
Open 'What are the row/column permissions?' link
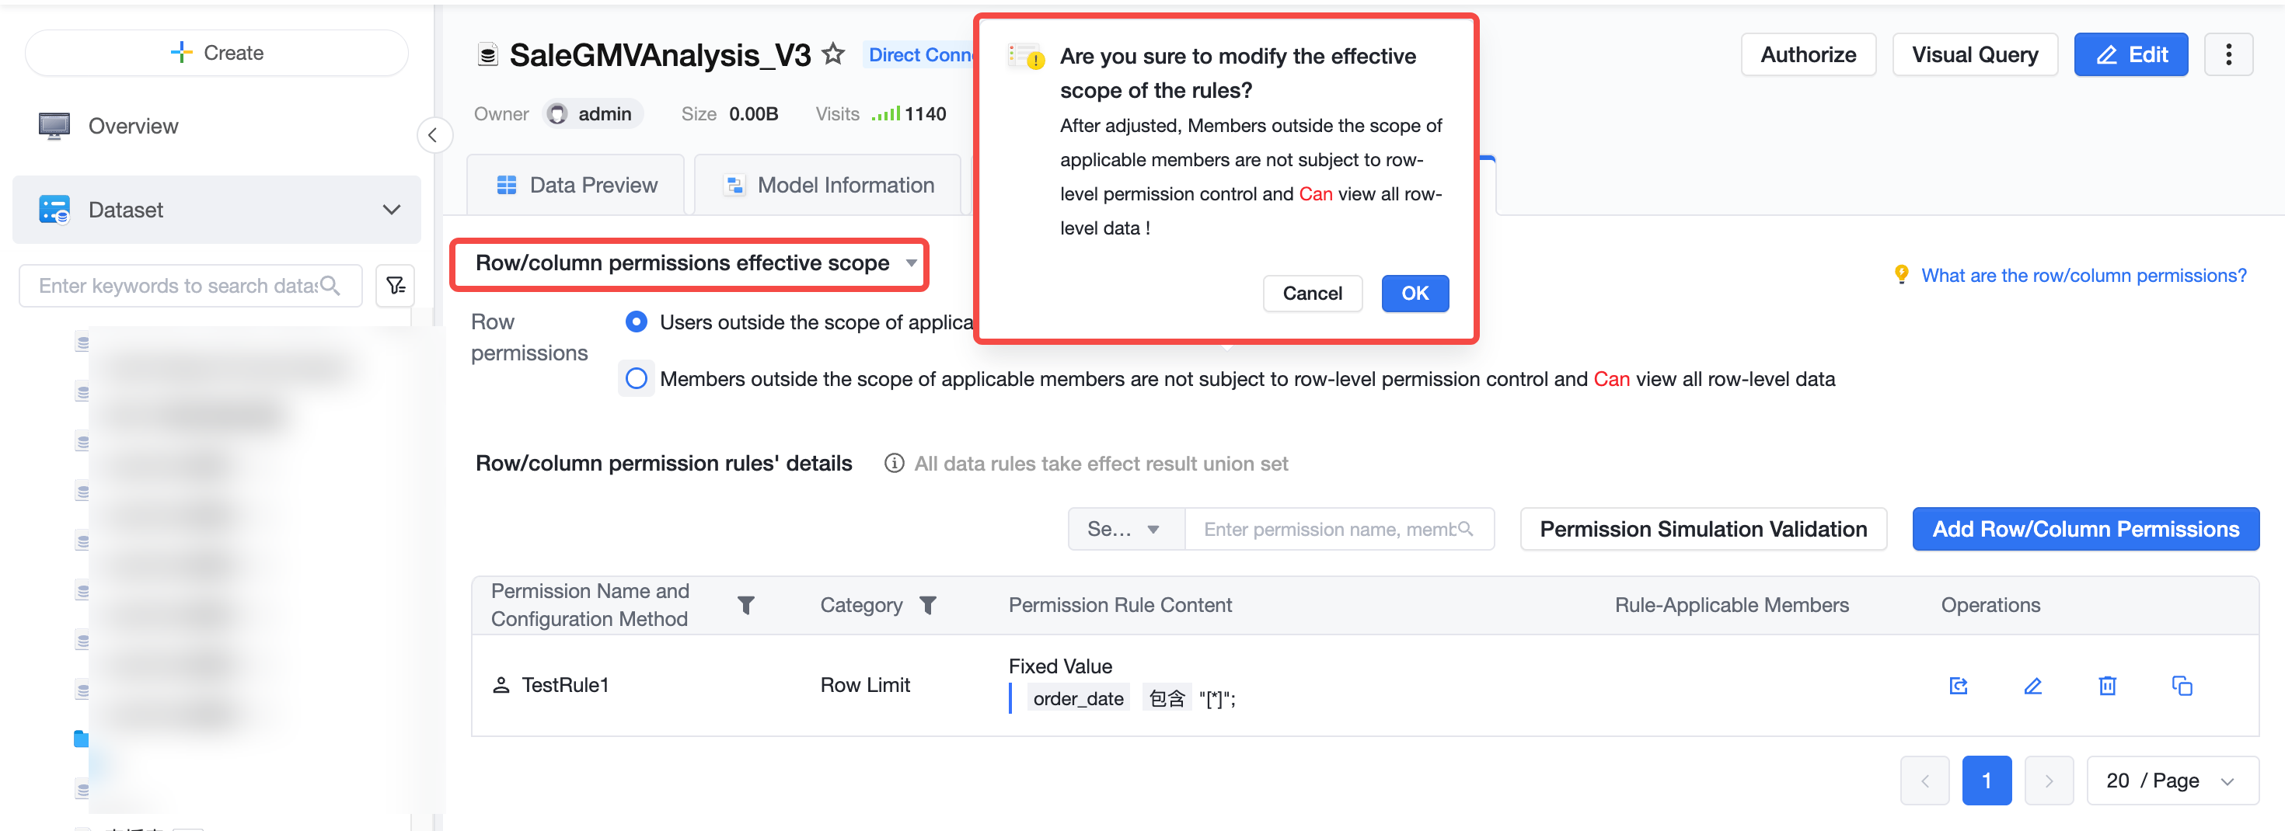(x=2084, y=276)
